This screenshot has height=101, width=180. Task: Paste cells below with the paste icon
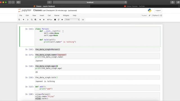[x=36, y=20]
